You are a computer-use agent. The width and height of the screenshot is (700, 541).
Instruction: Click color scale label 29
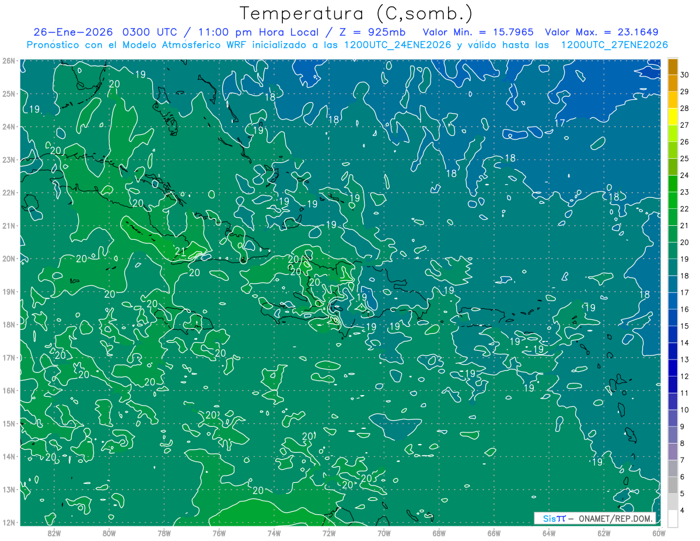tap(684, 92)
